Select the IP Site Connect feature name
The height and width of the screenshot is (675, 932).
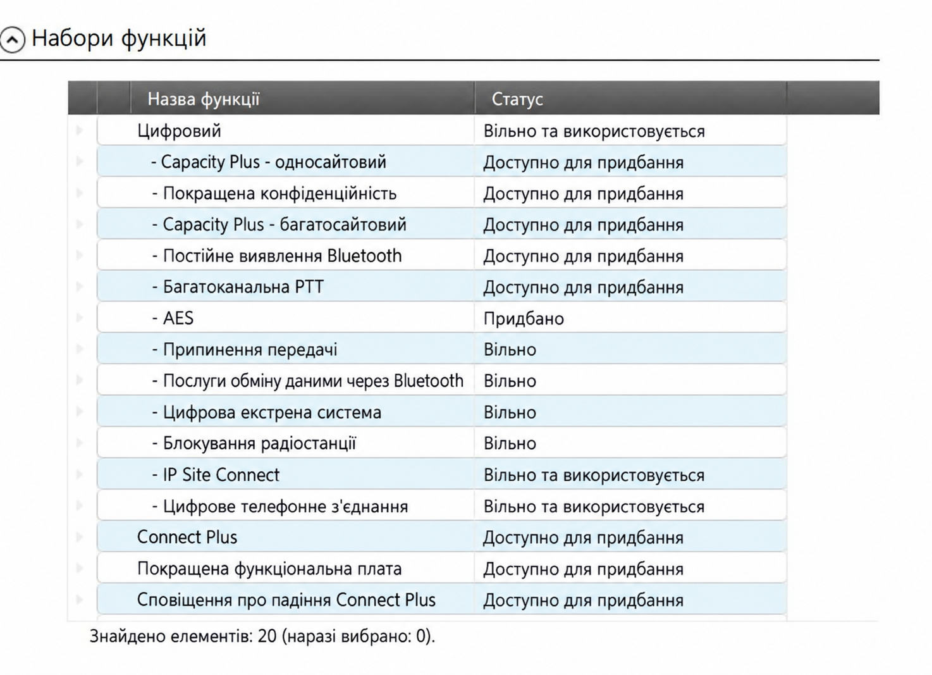215,475
